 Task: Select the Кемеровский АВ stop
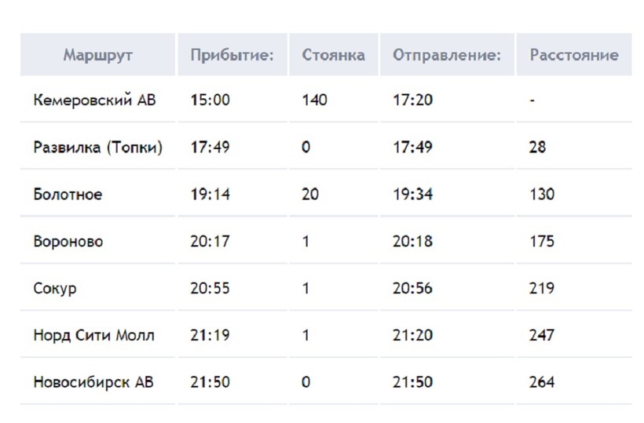coord(94,100)
